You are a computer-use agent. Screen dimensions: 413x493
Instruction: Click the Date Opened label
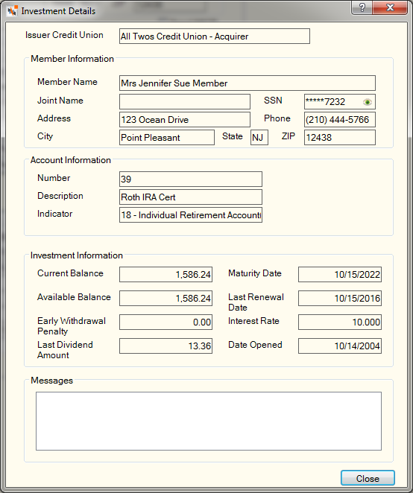click(x=255, y=345)
